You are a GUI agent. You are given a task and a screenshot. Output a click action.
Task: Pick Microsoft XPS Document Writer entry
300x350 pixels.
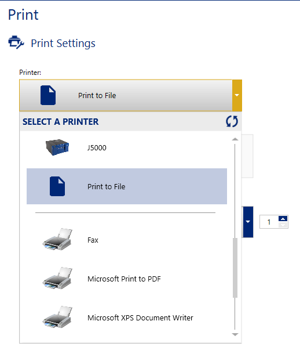127,317
